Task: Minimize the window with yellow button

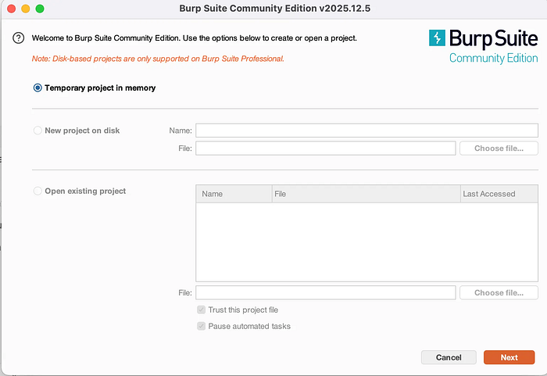Action: tap(26, 9)
